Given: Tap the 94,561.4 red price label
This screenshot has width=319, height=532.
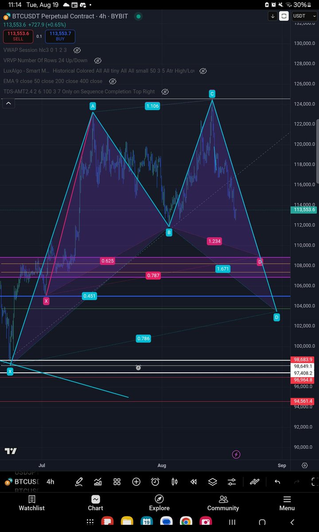Looking at the screenshot, I should (x=303, y=401).
